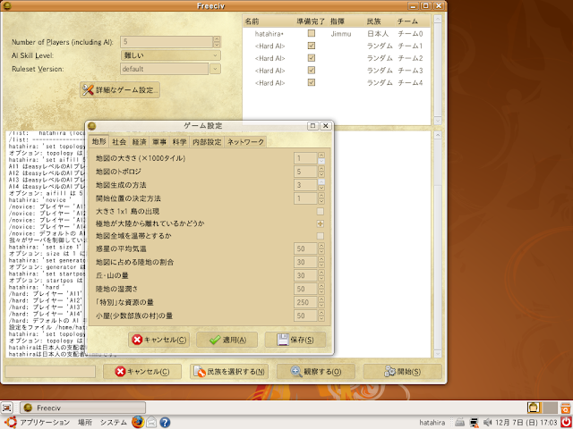Click the huts amount (小屋の量) value field

pyautogui.click(x=305, y=315)
